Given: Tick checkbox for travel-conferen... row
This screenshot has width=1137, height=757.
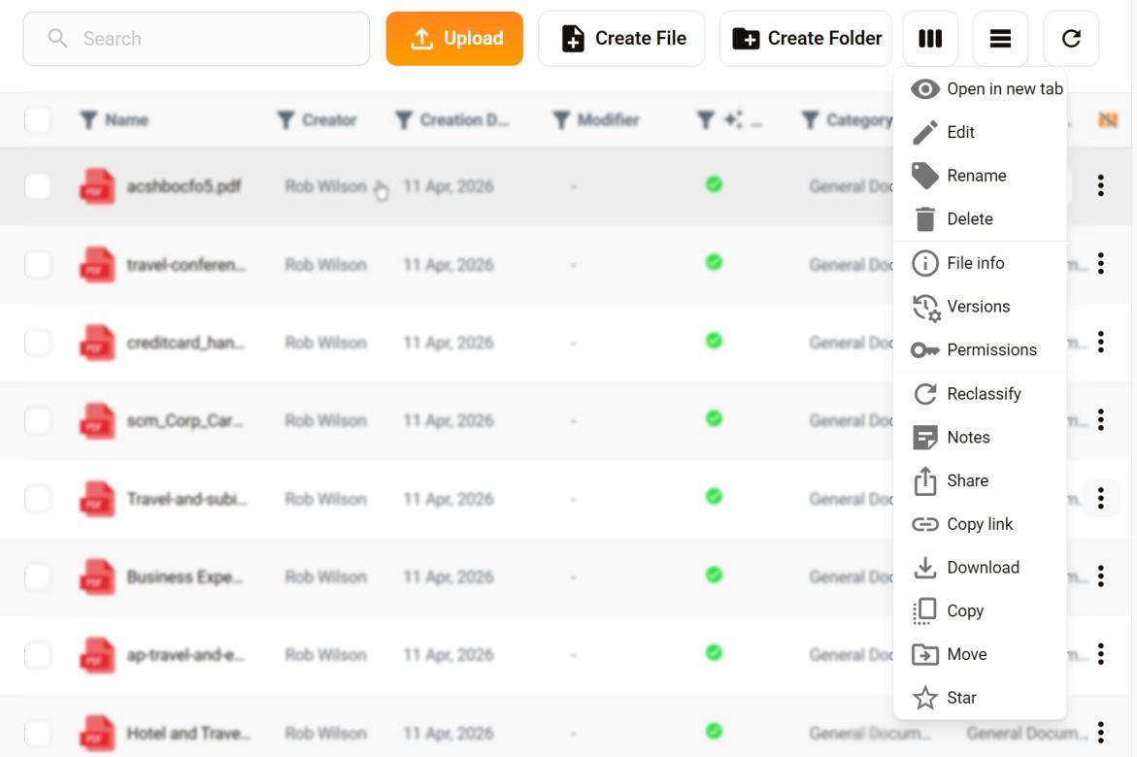Looking at the screenshot, I should tap(38, 265).
